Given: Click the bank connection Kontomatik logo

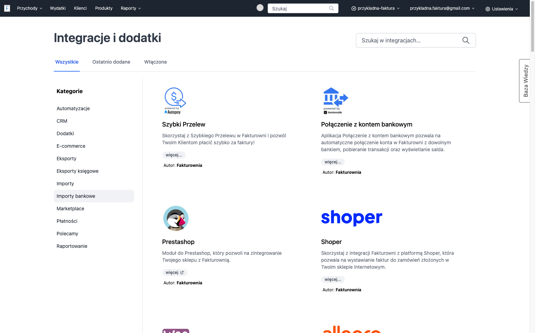Looking at the screenshot, I should tap(335, 101).
